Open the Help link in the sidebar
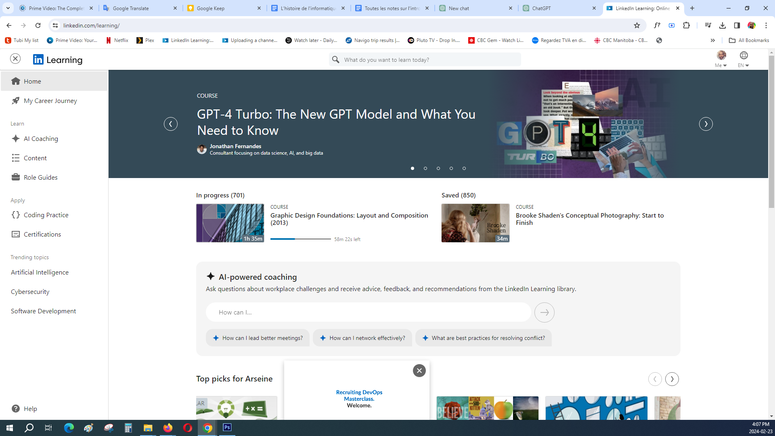Screen dimensions: 775x436 pyautogui.click(x=30, y=409)
